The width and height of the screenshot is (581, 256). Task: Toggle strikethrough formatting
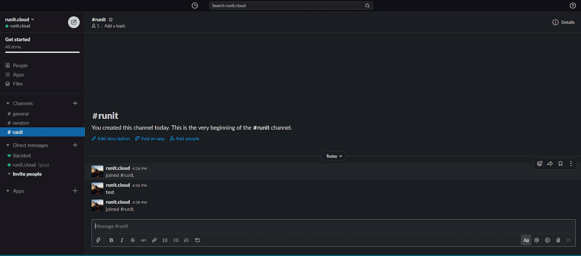(x=133, y=240)
